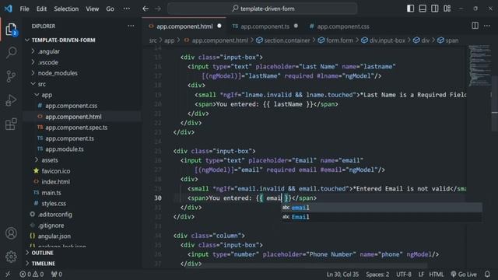498x280 pixels.
Task: Open the Search view in activity bar
Action: pyautogui.click(x=11, y=52)
